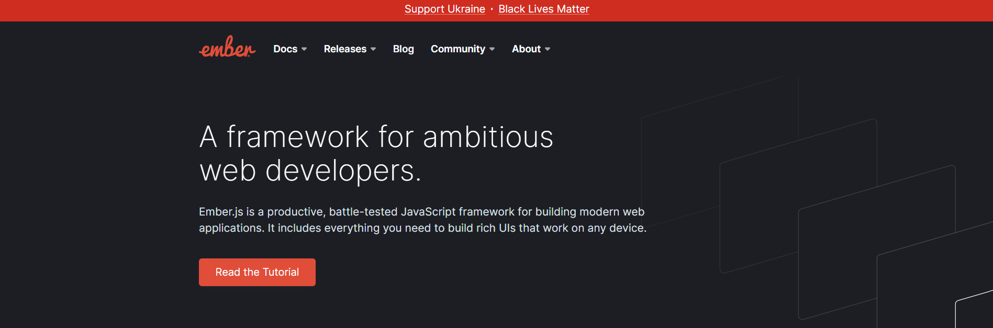Open the Releases menu label
The height and width of the screenshot is (328, 993).
click(x=345, y=49)
